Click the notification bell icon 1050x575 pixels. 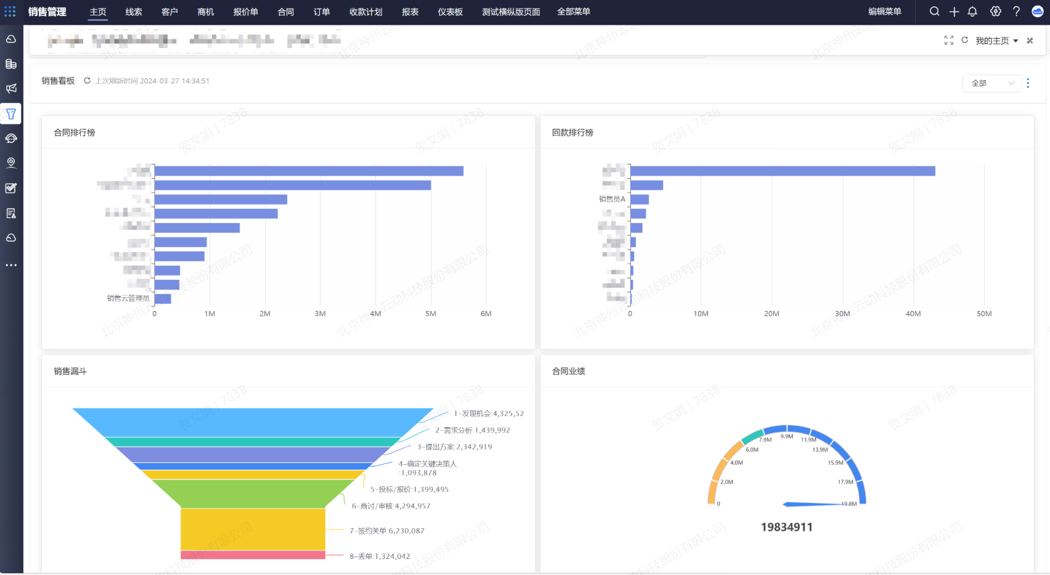click(x=972, y=12)
